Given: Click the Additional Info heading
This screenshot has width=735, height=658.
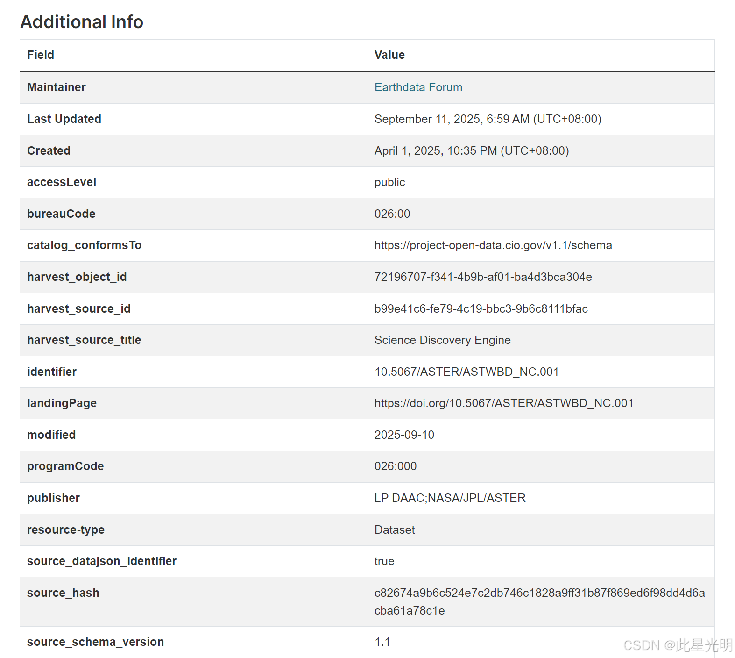Looking at the screenshot, I should click(82, 22).
